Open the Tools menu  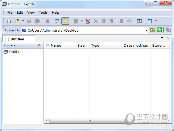43,13
